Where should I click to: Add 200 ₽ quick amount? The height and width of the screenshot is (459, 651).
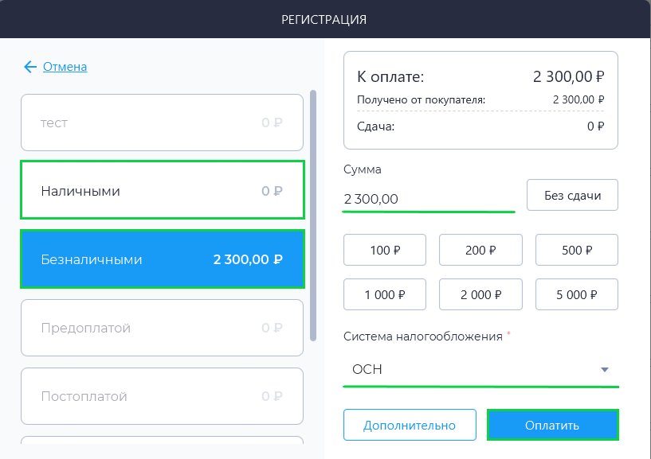click(x=480, y=250)
